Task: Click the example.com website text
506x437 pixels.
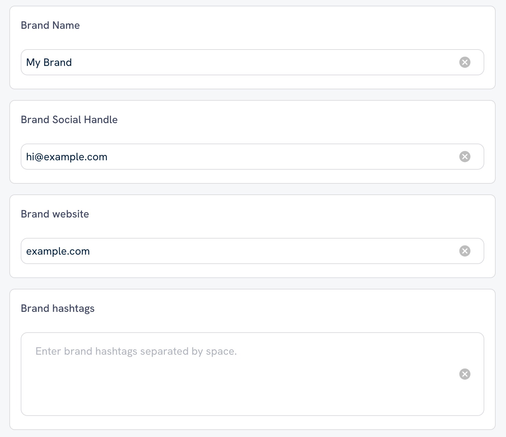Action: coord(58,251)
